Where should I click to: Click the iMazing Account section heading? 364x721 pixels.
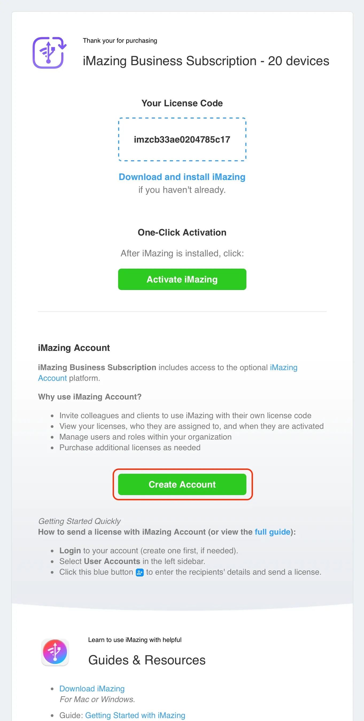(74, 348)
